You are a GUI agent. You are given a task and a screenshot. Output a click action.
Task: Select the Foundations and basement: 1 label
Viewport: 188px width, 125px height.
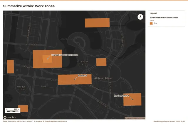65,55
